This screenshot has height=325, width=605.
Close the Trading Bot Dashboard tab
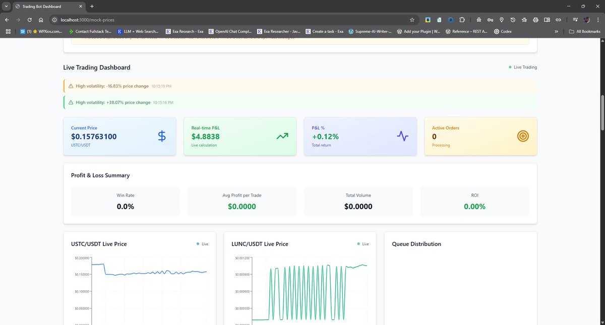click(80, 7)
